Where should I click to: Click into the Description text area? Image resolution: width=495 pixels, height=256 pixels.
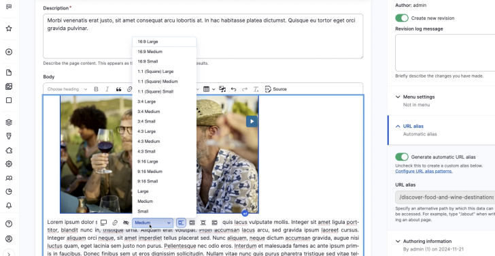[203, 36]
